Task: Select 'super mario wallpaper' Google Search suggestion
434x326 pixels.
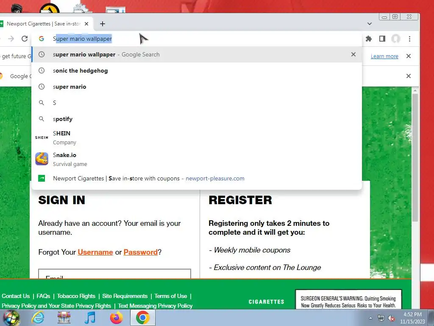Action: pos(197,55)
